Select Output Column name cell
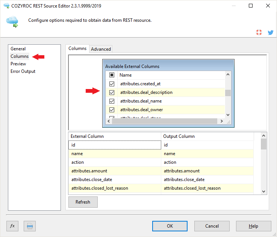The image size is (277, 237). click(x=207, y=154)
